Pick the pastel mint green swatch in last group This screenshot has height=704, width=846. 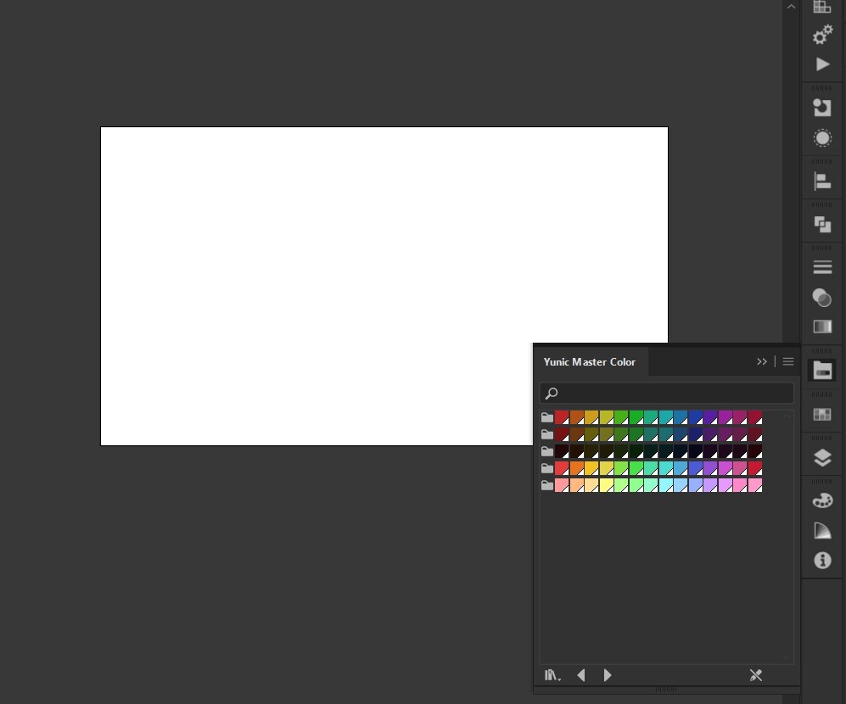click(x=651, y=485)
